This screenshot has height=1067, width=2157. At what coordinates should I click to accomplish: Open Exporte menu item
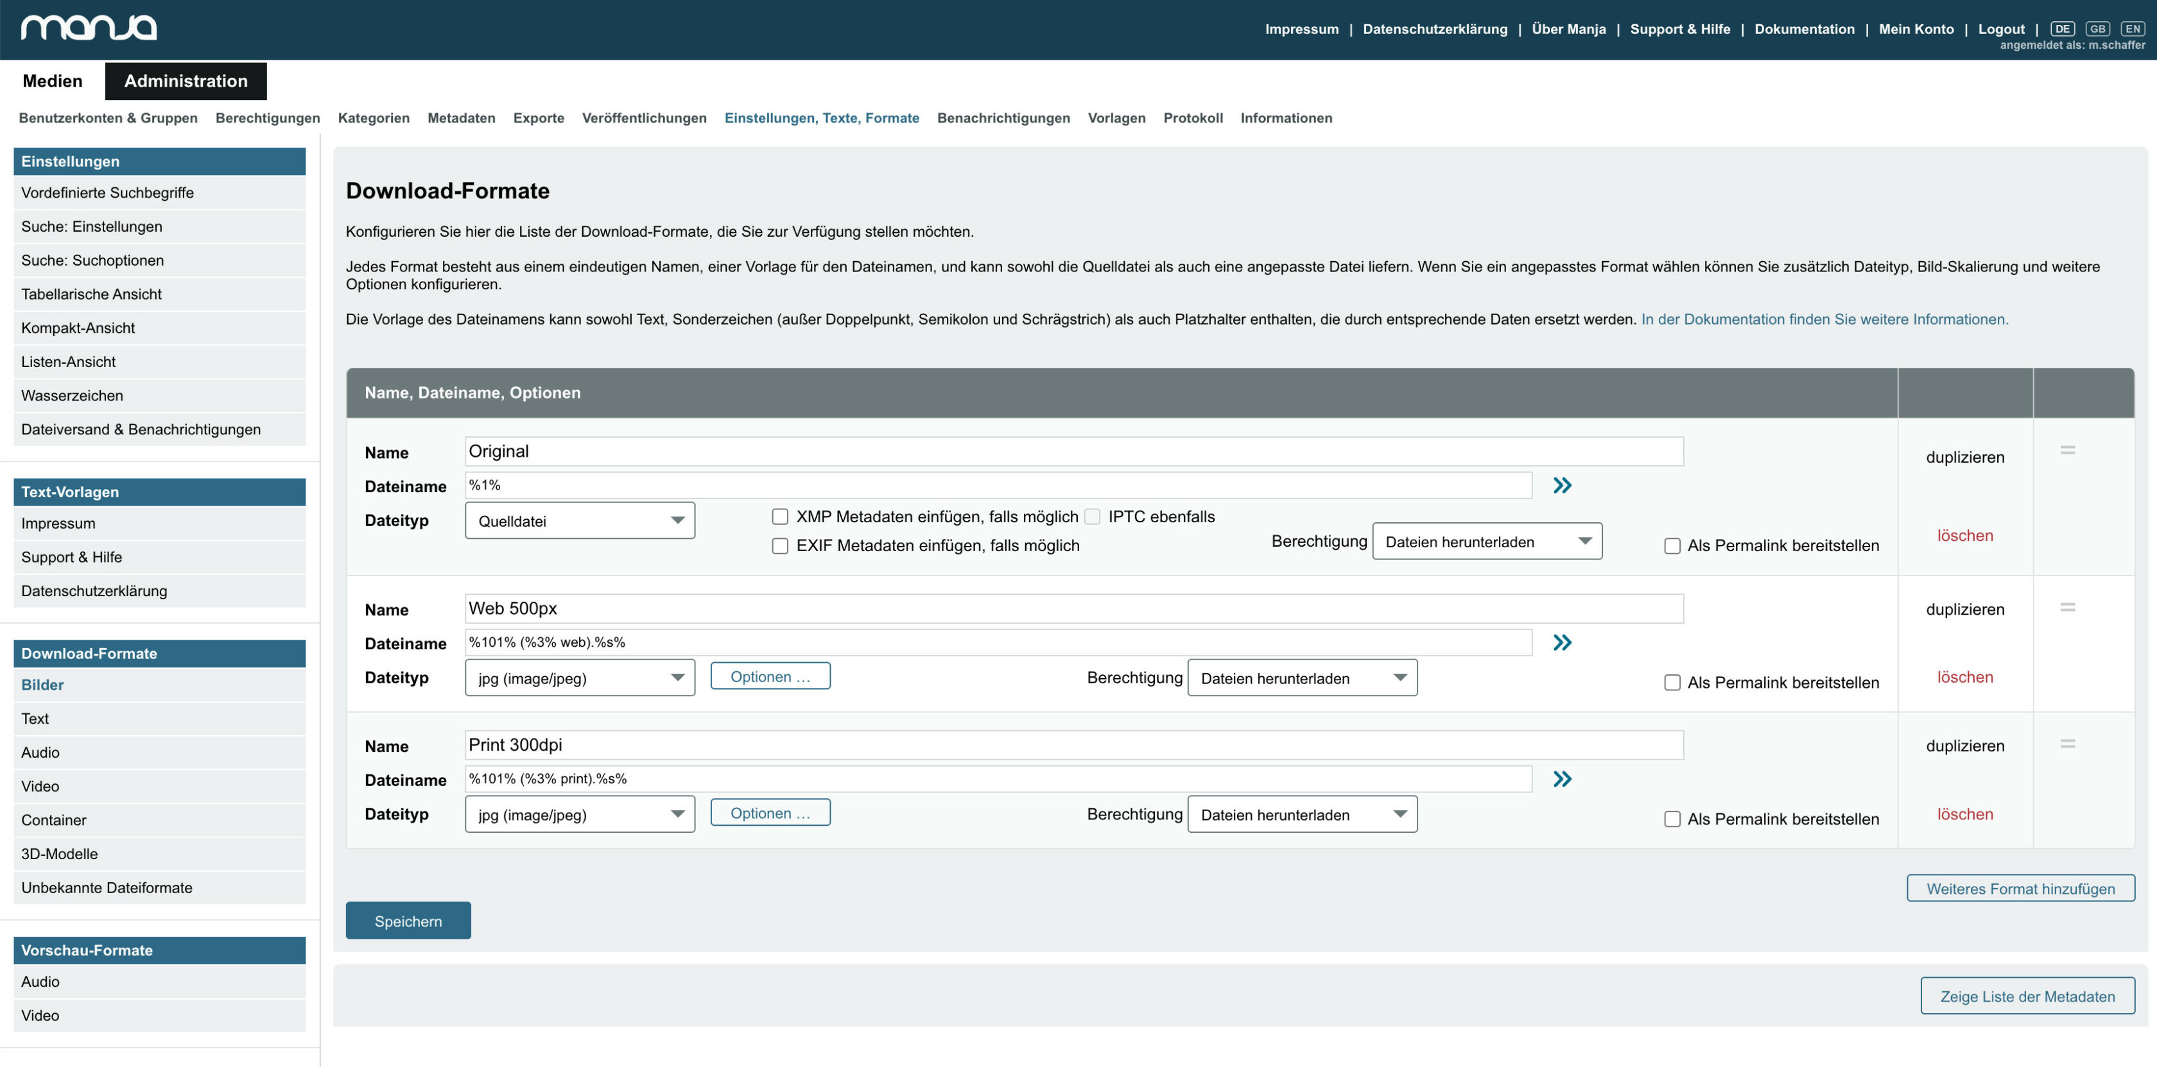point(539,118)
